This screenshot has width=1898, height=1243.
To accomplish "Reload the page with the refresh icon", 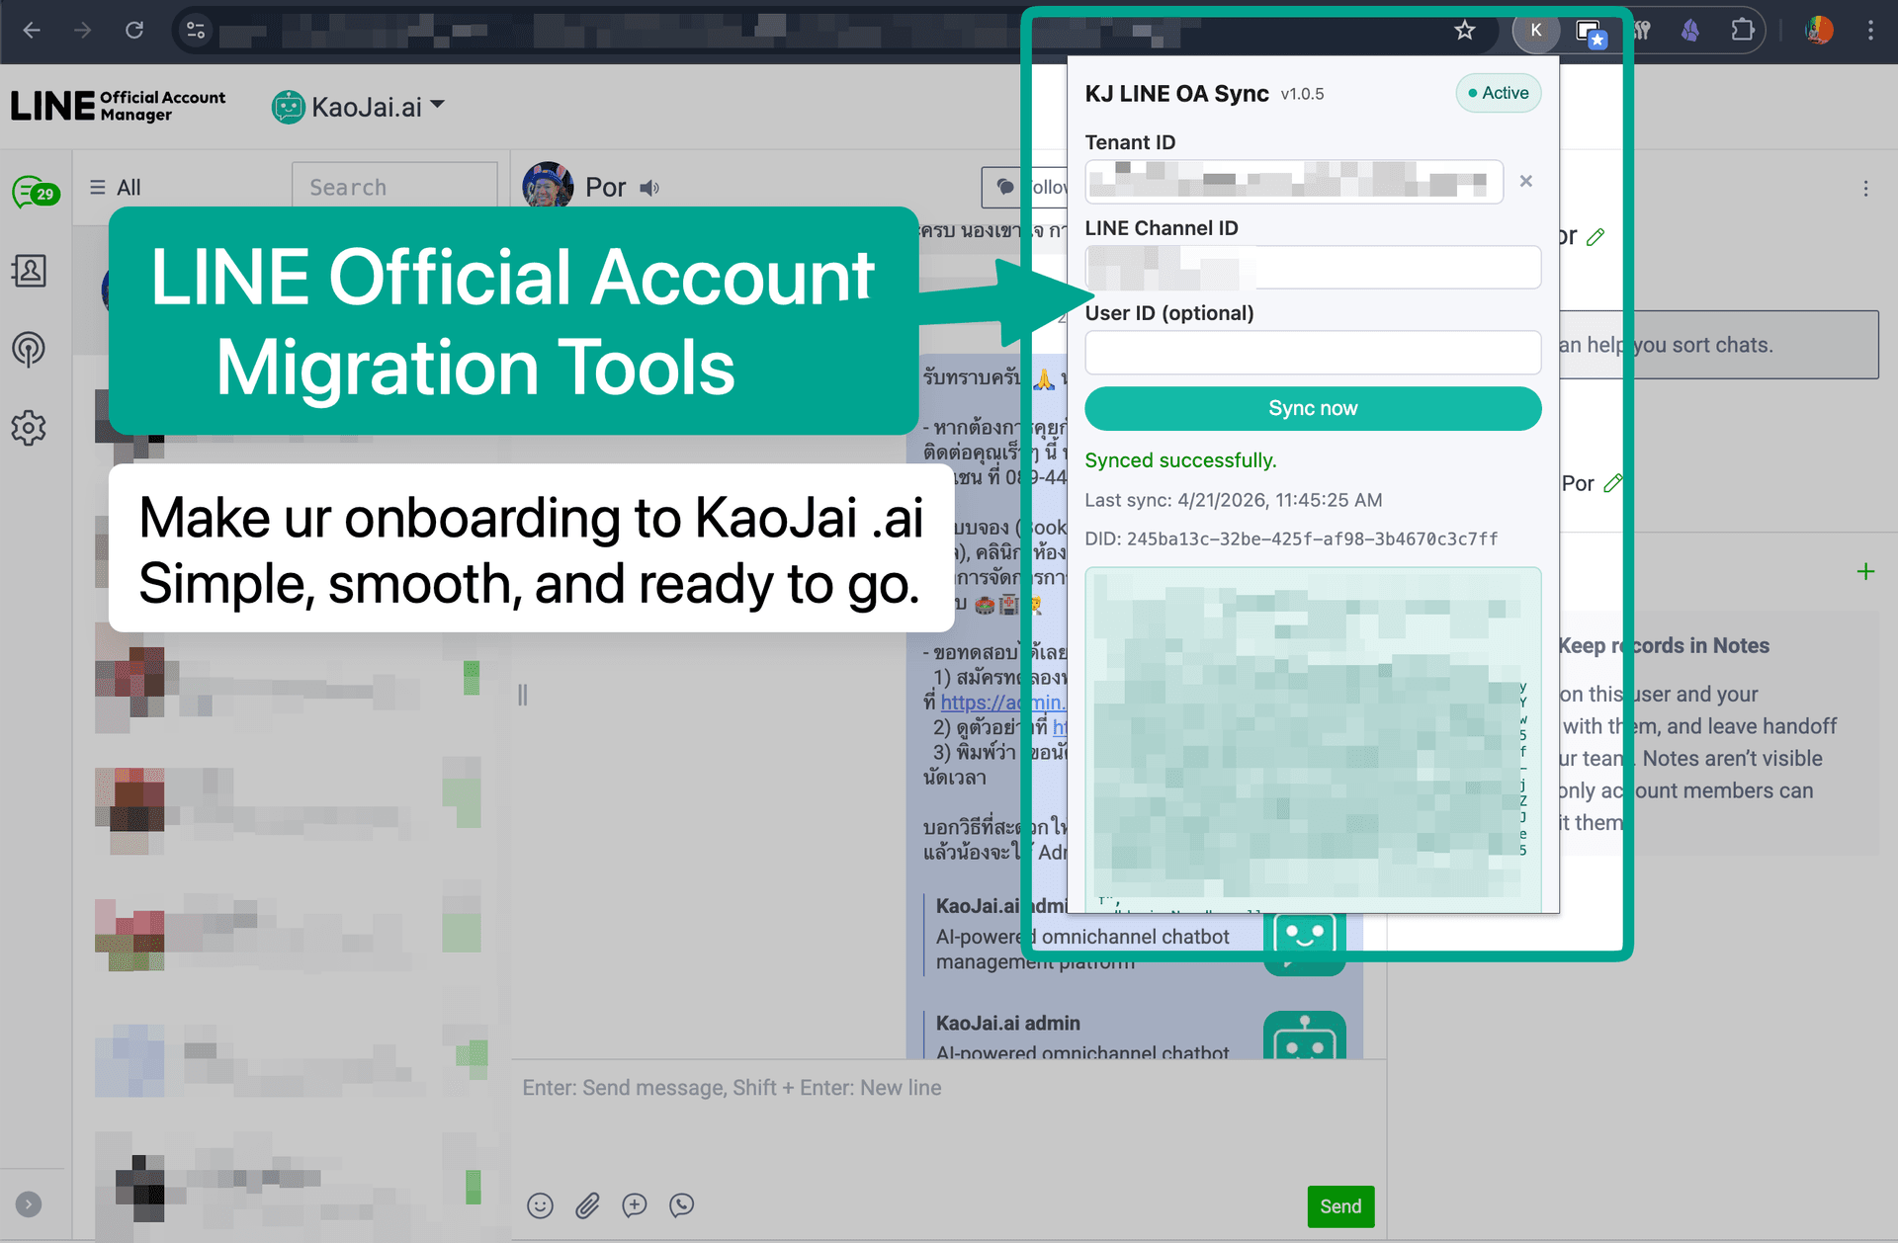I will click(134, 31).
